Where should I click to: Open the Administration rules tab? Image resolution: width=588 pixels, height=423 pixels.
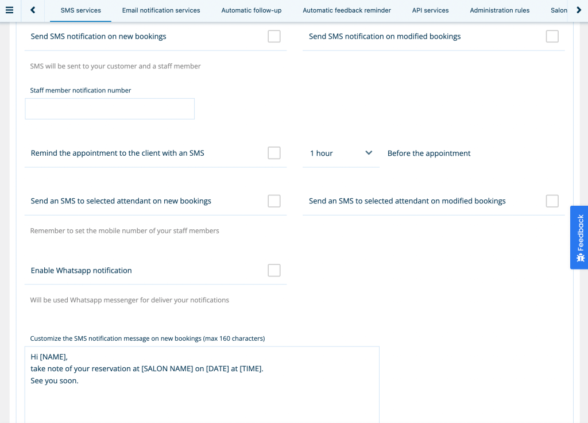coord(500,10)
